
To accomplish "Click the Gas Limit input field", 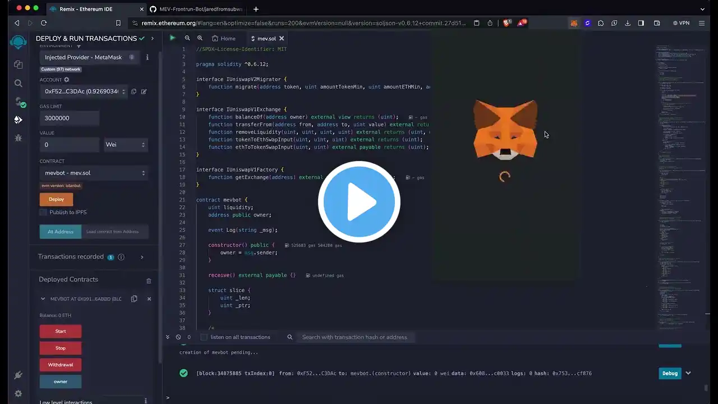I will [x=70, y=118].
